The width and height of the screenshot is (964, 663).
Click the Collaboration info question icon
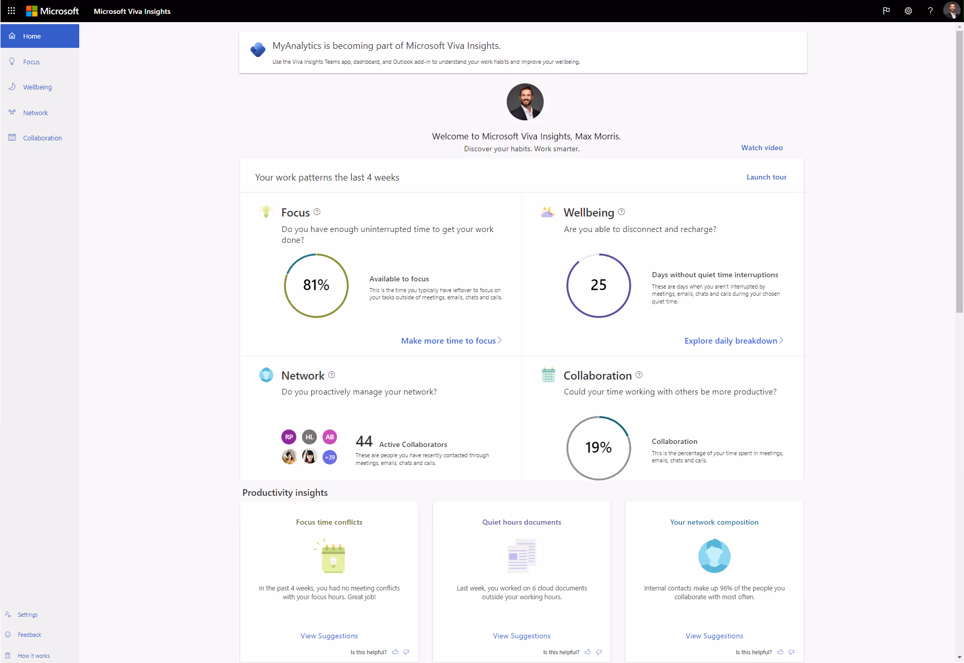pyautogui.click(x=639, y=375)
